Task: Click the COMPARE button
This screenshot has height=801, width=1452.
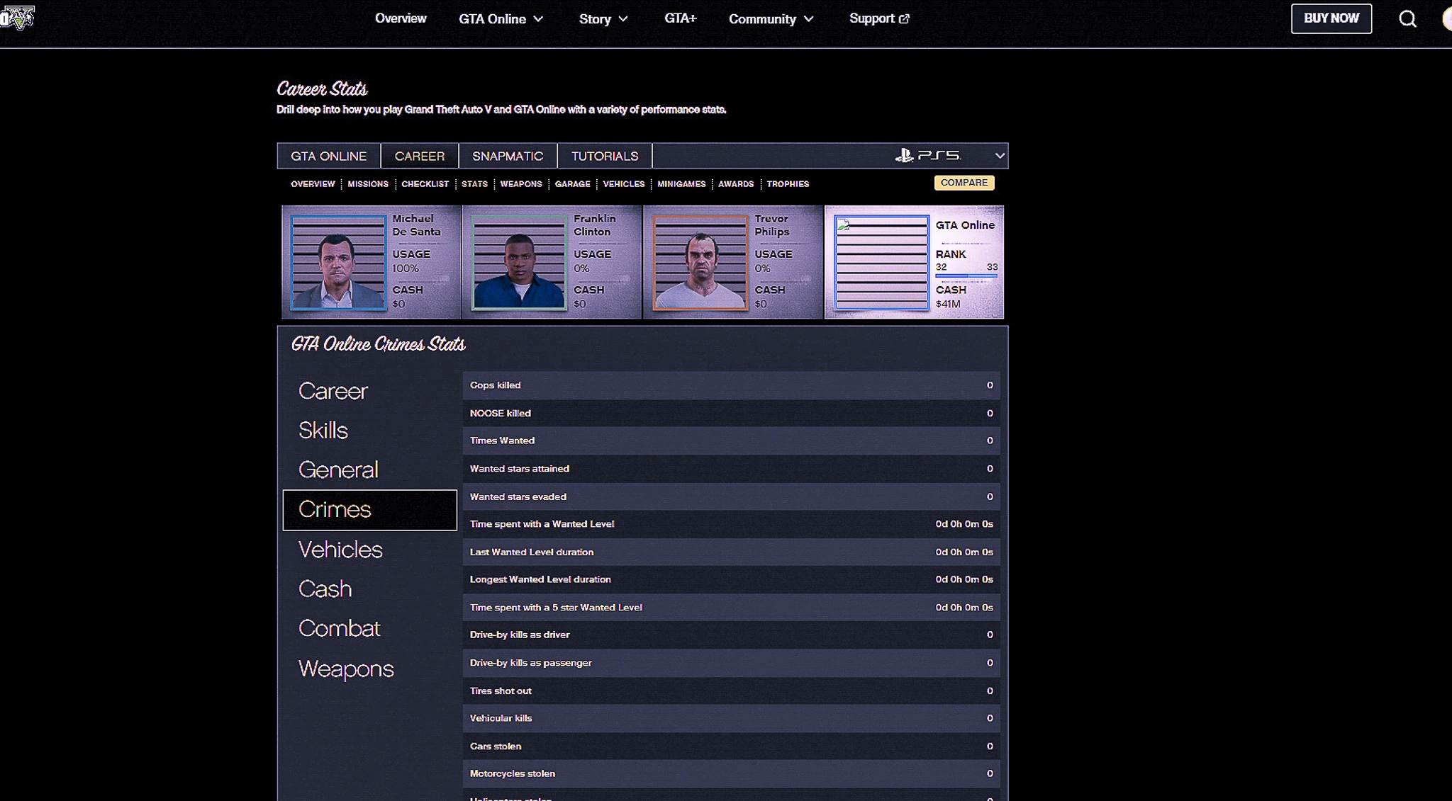Action: pyautogui.click(x=964, y=183)
